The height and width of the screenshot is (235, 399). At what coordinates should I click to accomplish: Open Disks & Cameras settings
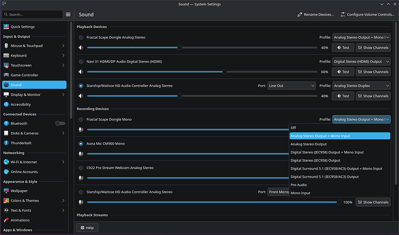pos(34,133)
